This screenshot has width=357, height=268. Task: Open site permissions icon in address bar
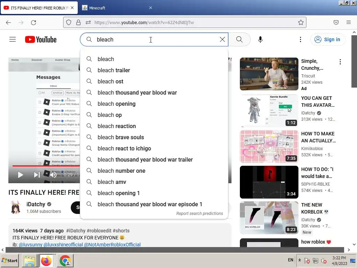coord(88,22)
